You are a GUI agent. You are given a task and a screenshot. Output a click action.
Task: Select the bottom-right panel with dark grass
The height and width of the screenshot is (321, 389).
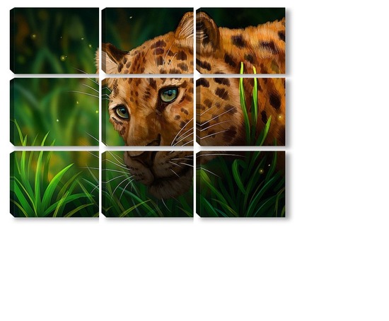tap(240, 184)
